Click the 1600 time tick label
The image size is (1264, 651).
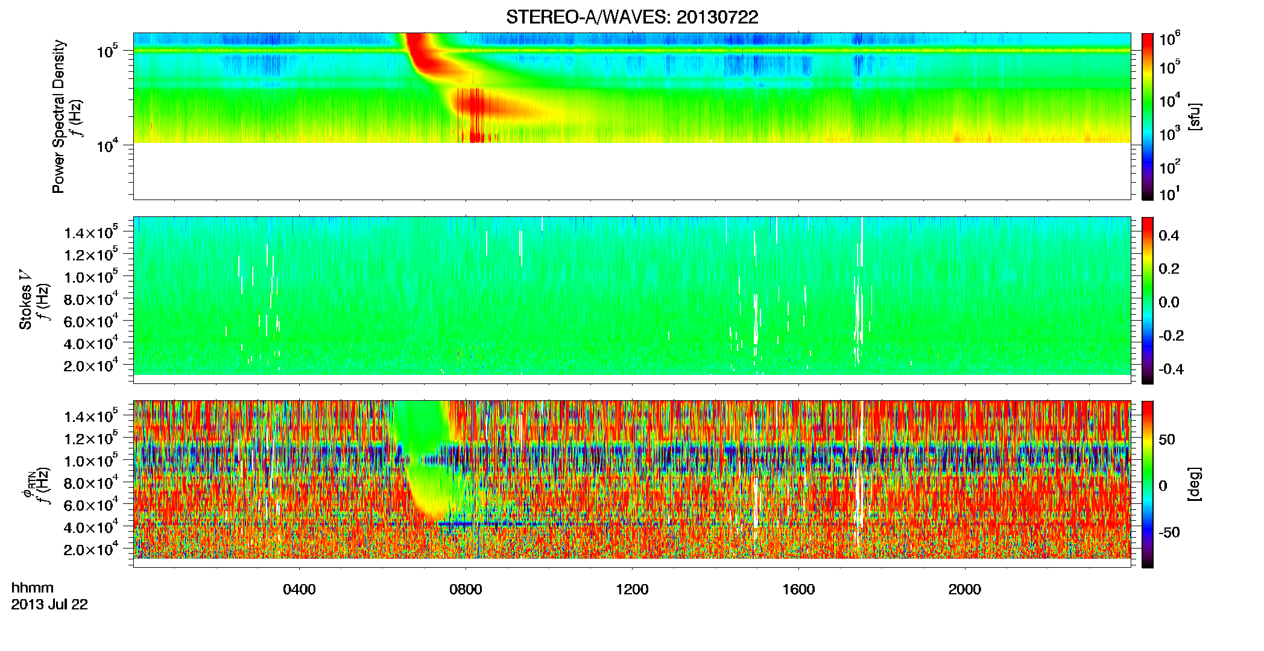click(798, 590)
